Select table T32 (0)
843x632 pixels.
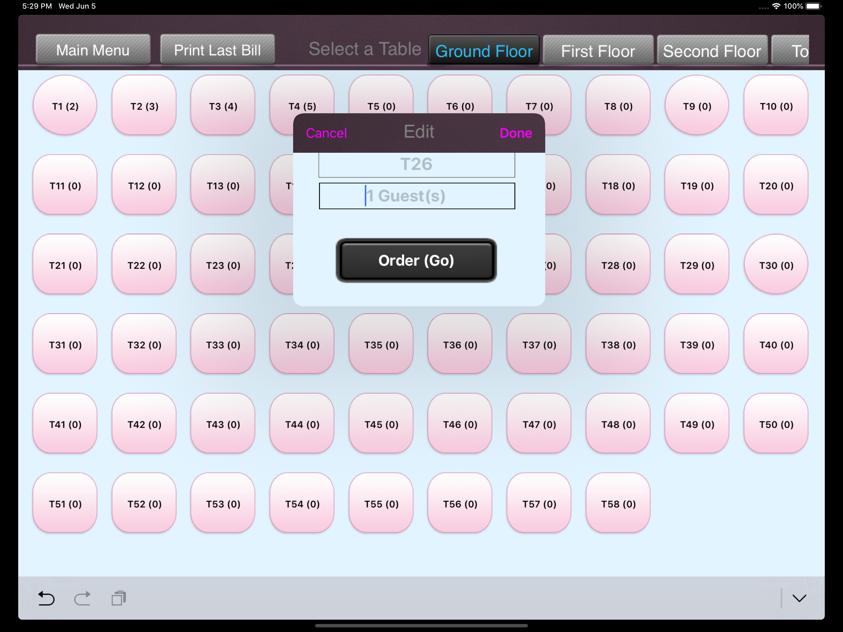tap(144, 343)
